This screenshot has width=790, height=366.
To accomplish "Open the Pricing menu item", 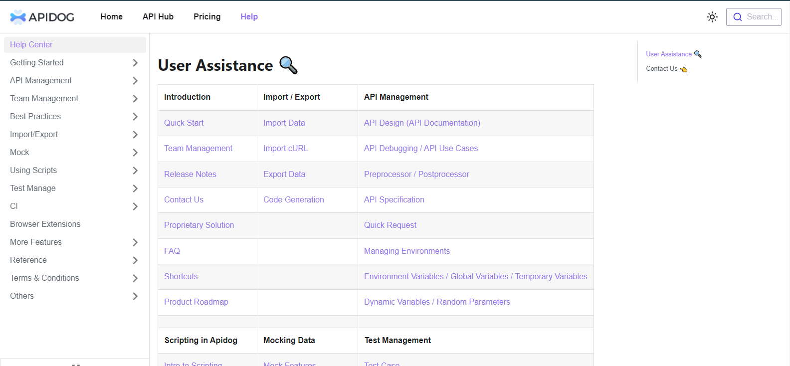I will coord(207,16).
